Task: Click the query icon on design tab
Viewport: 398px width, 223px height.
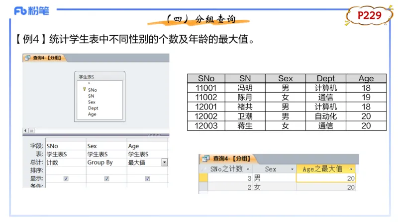Action: (x=27, y=58)
